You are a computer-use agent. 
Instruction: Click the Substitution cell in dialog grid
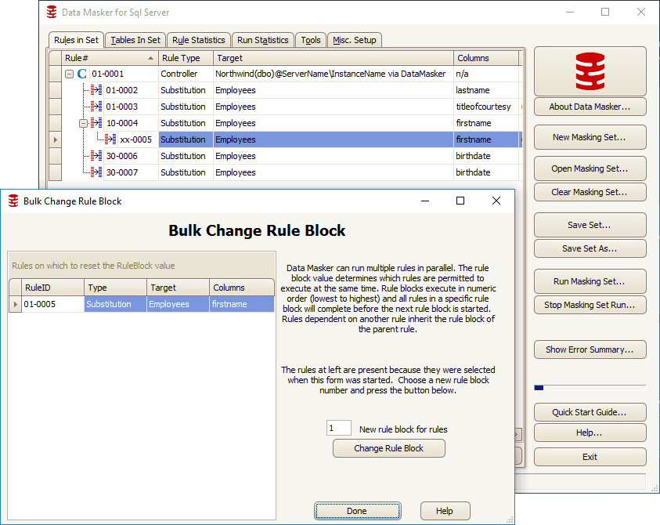coord(115,304)
